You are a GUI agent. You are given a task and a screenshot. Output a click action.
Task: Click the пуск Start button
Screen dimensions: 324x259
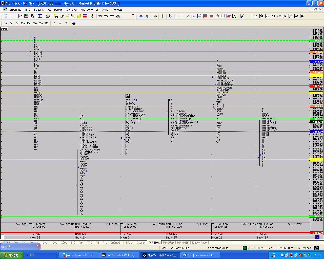[12, 255]
